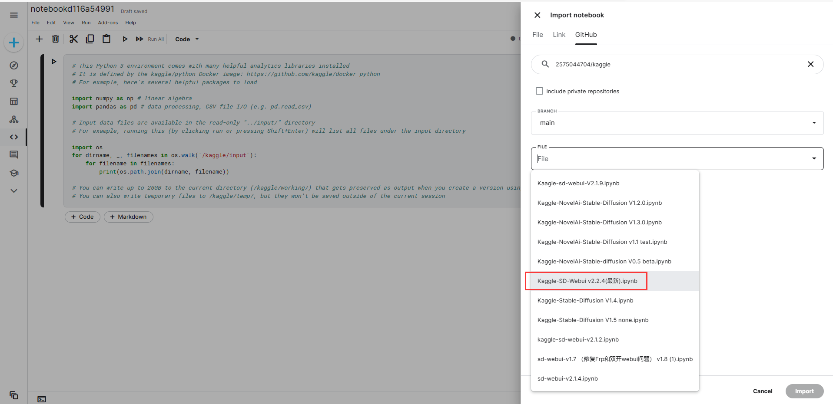Paste the cell from clipboard
The width and height of the screenshot is (833, 404).
point(106,39)
